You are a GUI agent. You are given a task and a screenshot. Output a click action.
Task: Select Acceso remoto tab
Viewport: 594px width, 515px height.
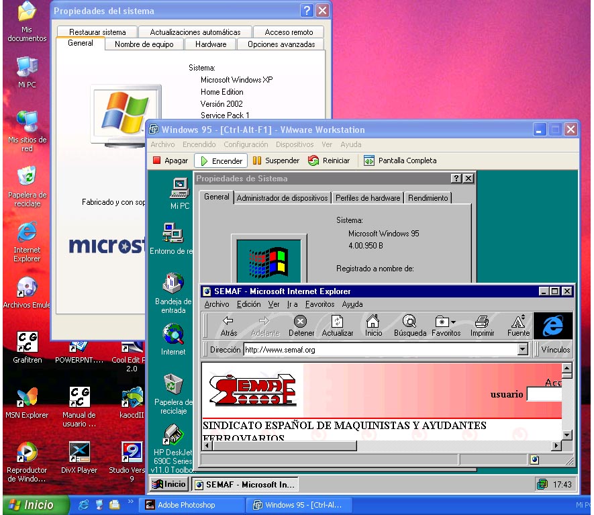point(289,32)
